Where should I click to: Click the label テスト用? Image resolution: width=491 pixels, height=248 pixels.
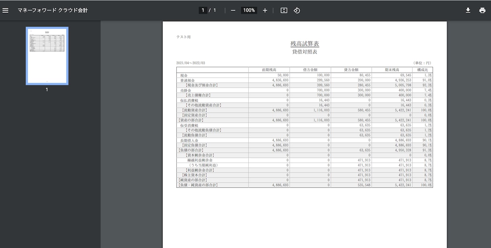184,37
